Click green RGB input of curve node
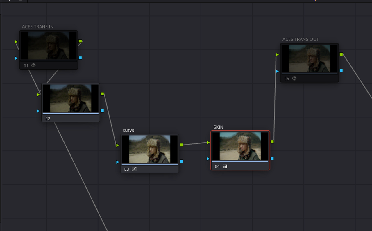The height and width of the screenshot is (231, 372). tap(118, 145)
